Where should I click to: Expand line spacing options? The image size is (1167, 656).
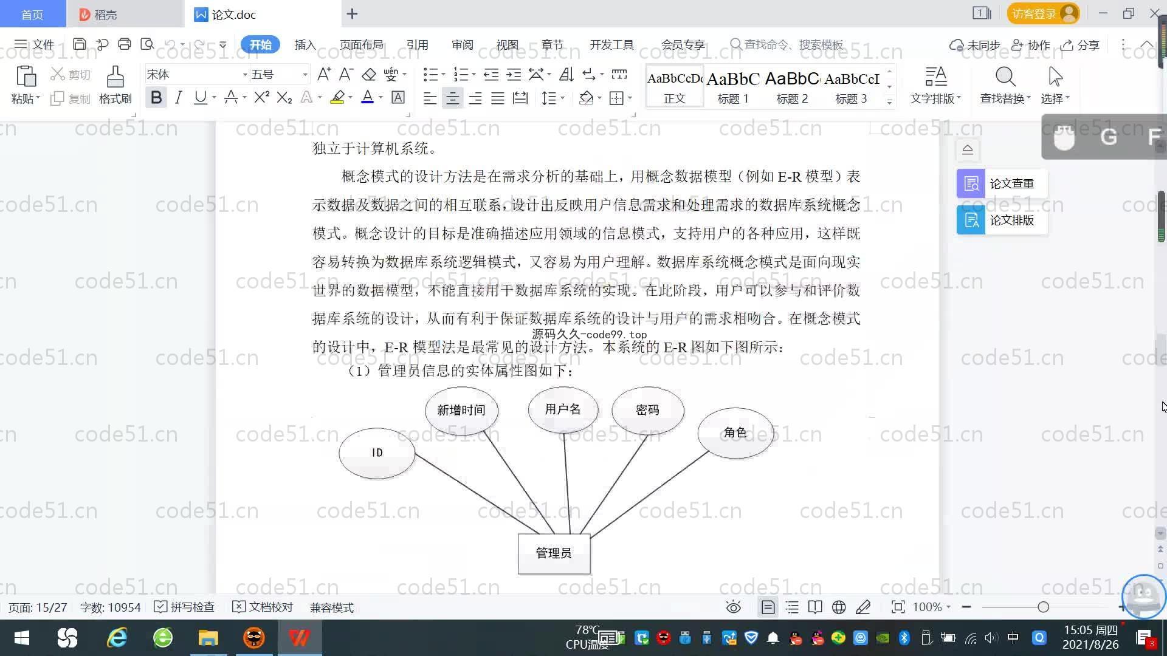563,98
